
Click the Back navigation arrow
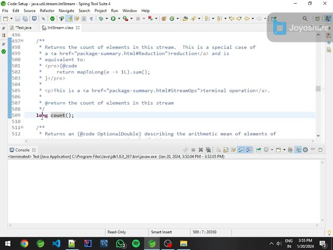click(247, 19)
